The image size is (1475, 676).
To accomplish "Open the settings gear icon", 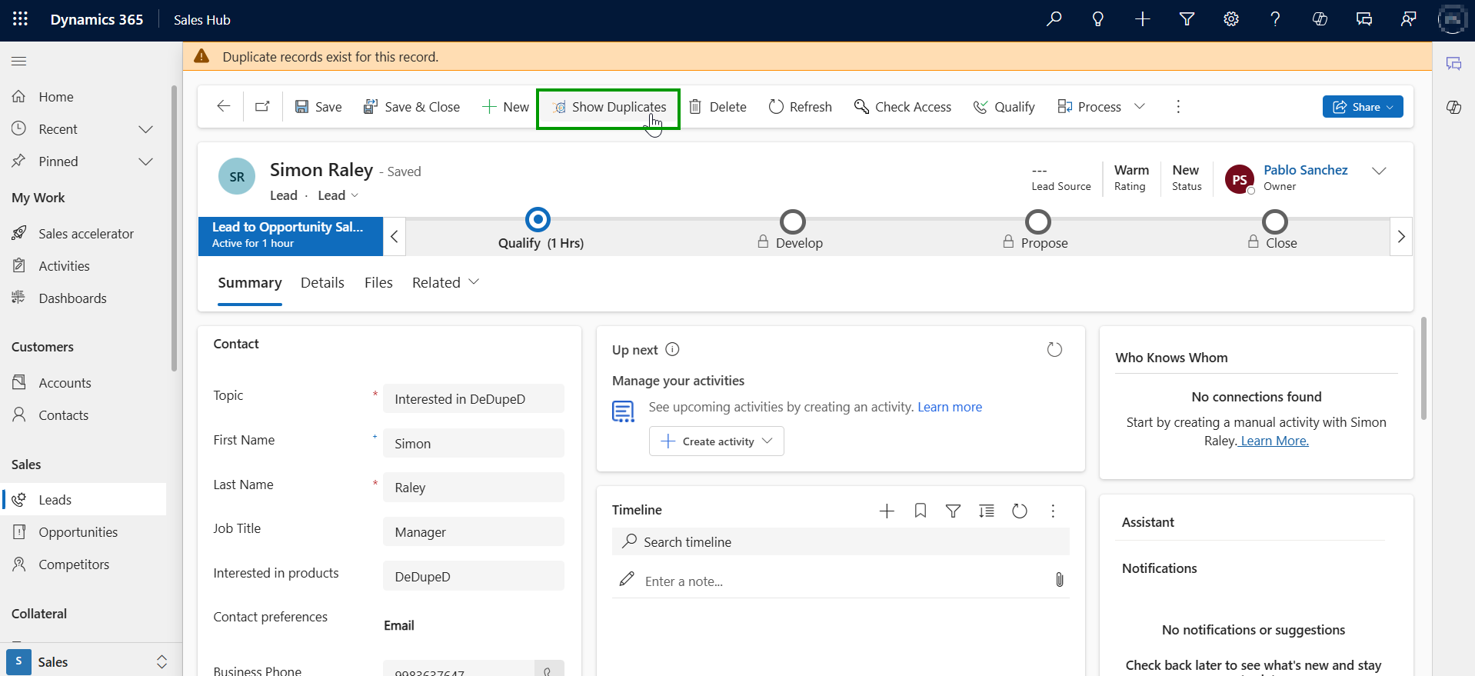I will (x=1231, y=19).
